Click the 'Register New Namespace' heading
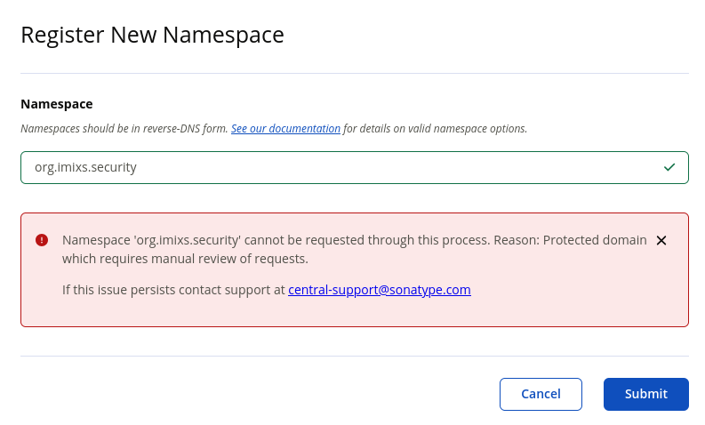The height and width of the screenshot is (425, 705). (x=152, y=35)
